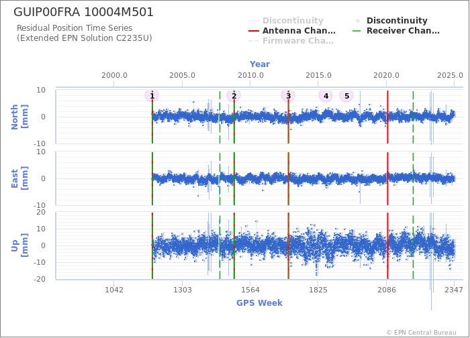Screen dimensions: 470x338
Task: Click the East [mm] axis label
Action: 19,178
